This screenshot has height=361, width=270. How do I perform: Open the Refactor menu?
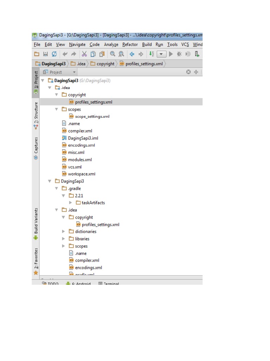click(x=130, y=44)
